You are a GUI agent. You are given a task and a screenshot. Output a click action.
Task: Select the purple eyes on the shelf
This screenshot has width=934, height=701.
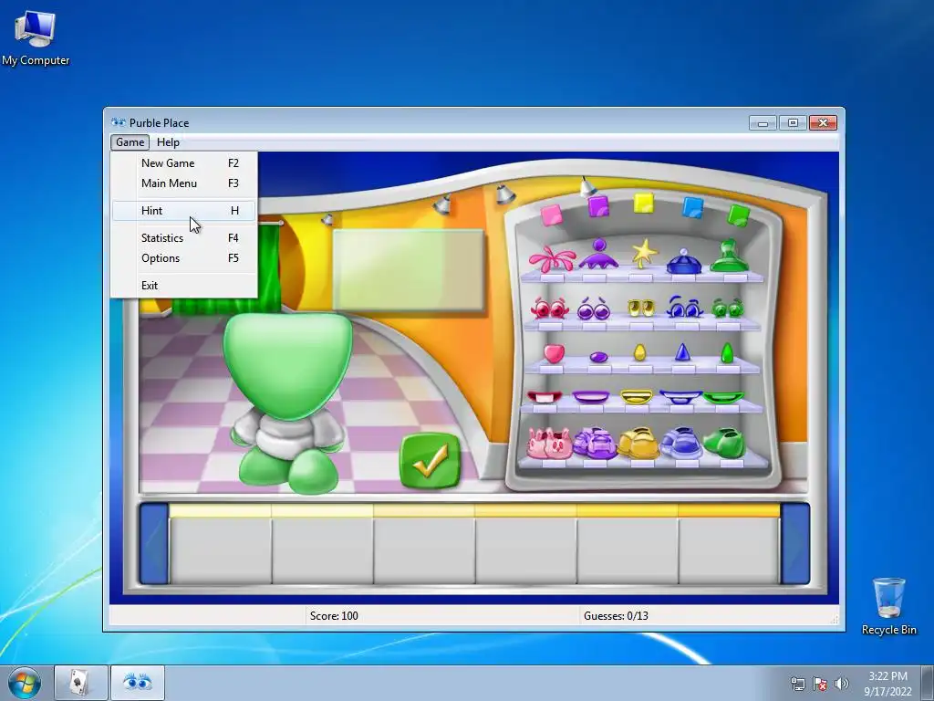pos(594,309)
